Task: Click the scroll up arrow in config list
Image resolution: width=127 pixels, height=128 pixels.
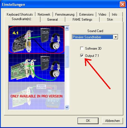Action: 67,28
